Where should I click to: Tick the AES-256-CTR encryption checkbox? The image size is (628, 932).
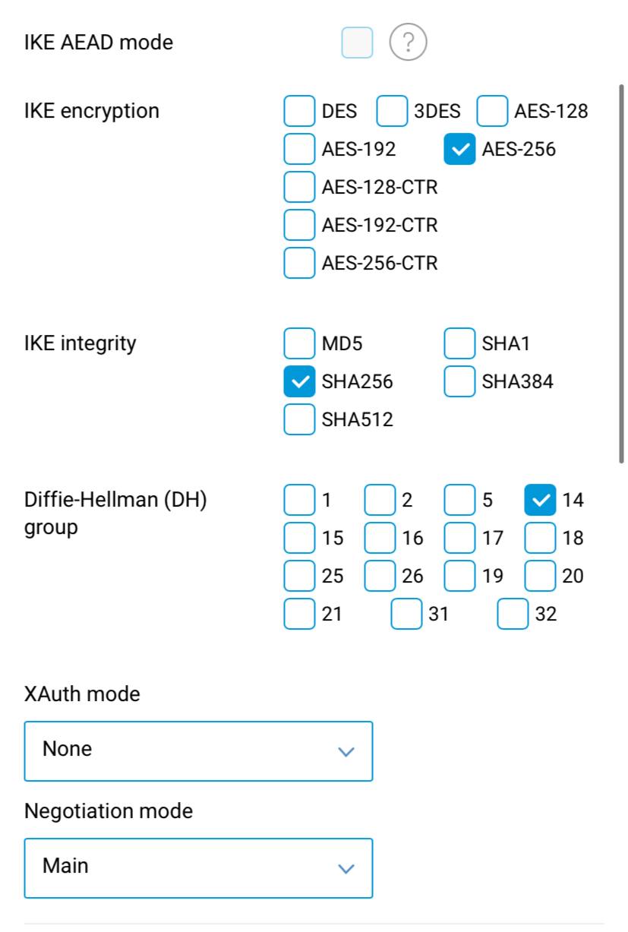click(299, 263)
